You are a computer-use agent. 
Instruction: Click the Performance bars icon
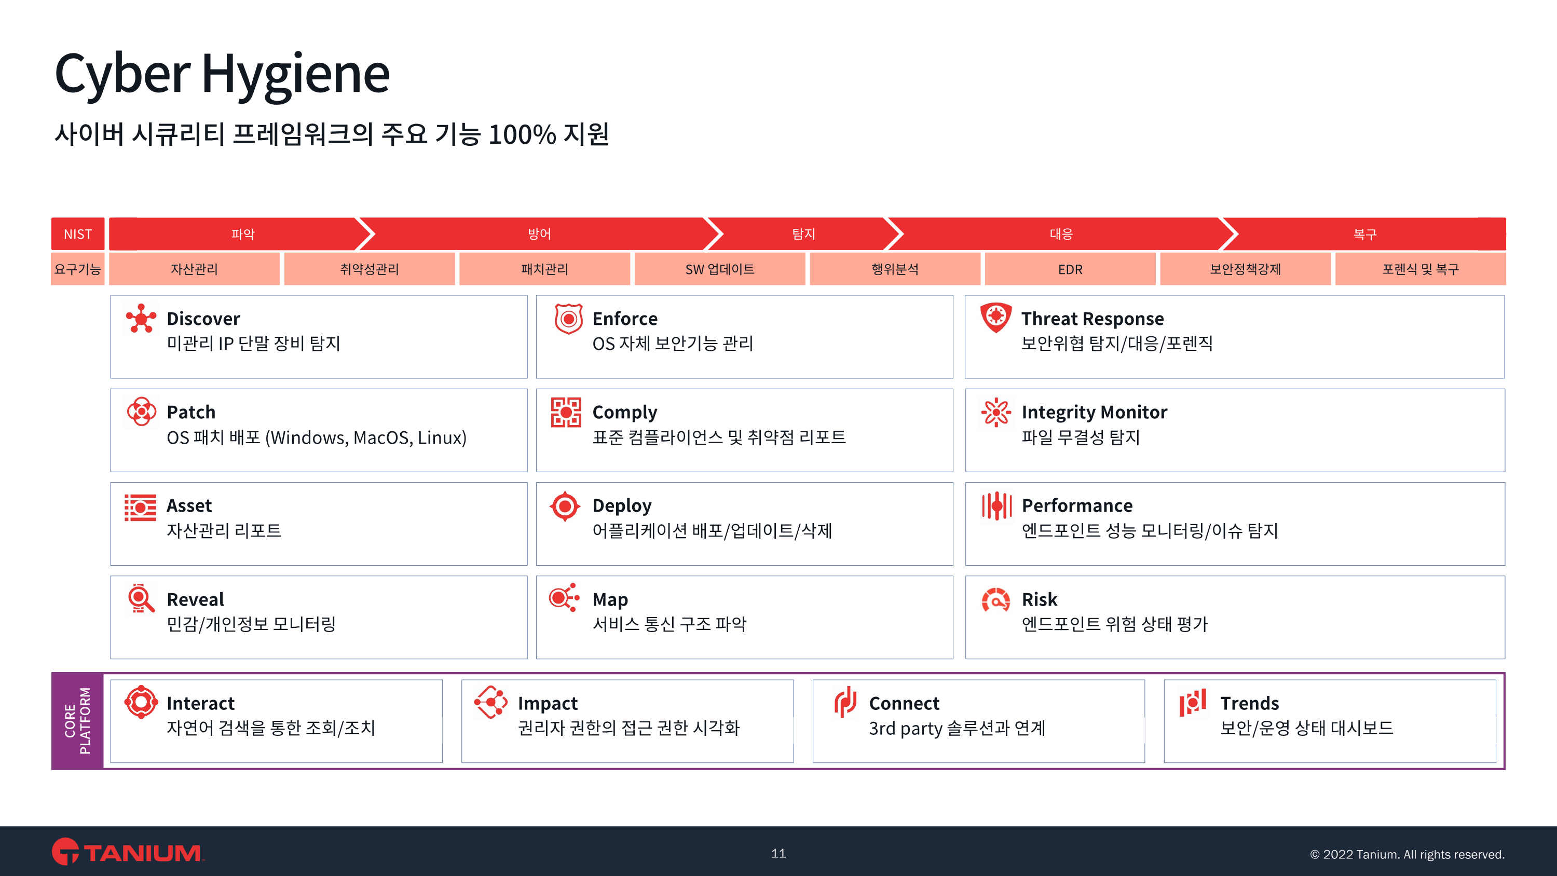point(996,506)
